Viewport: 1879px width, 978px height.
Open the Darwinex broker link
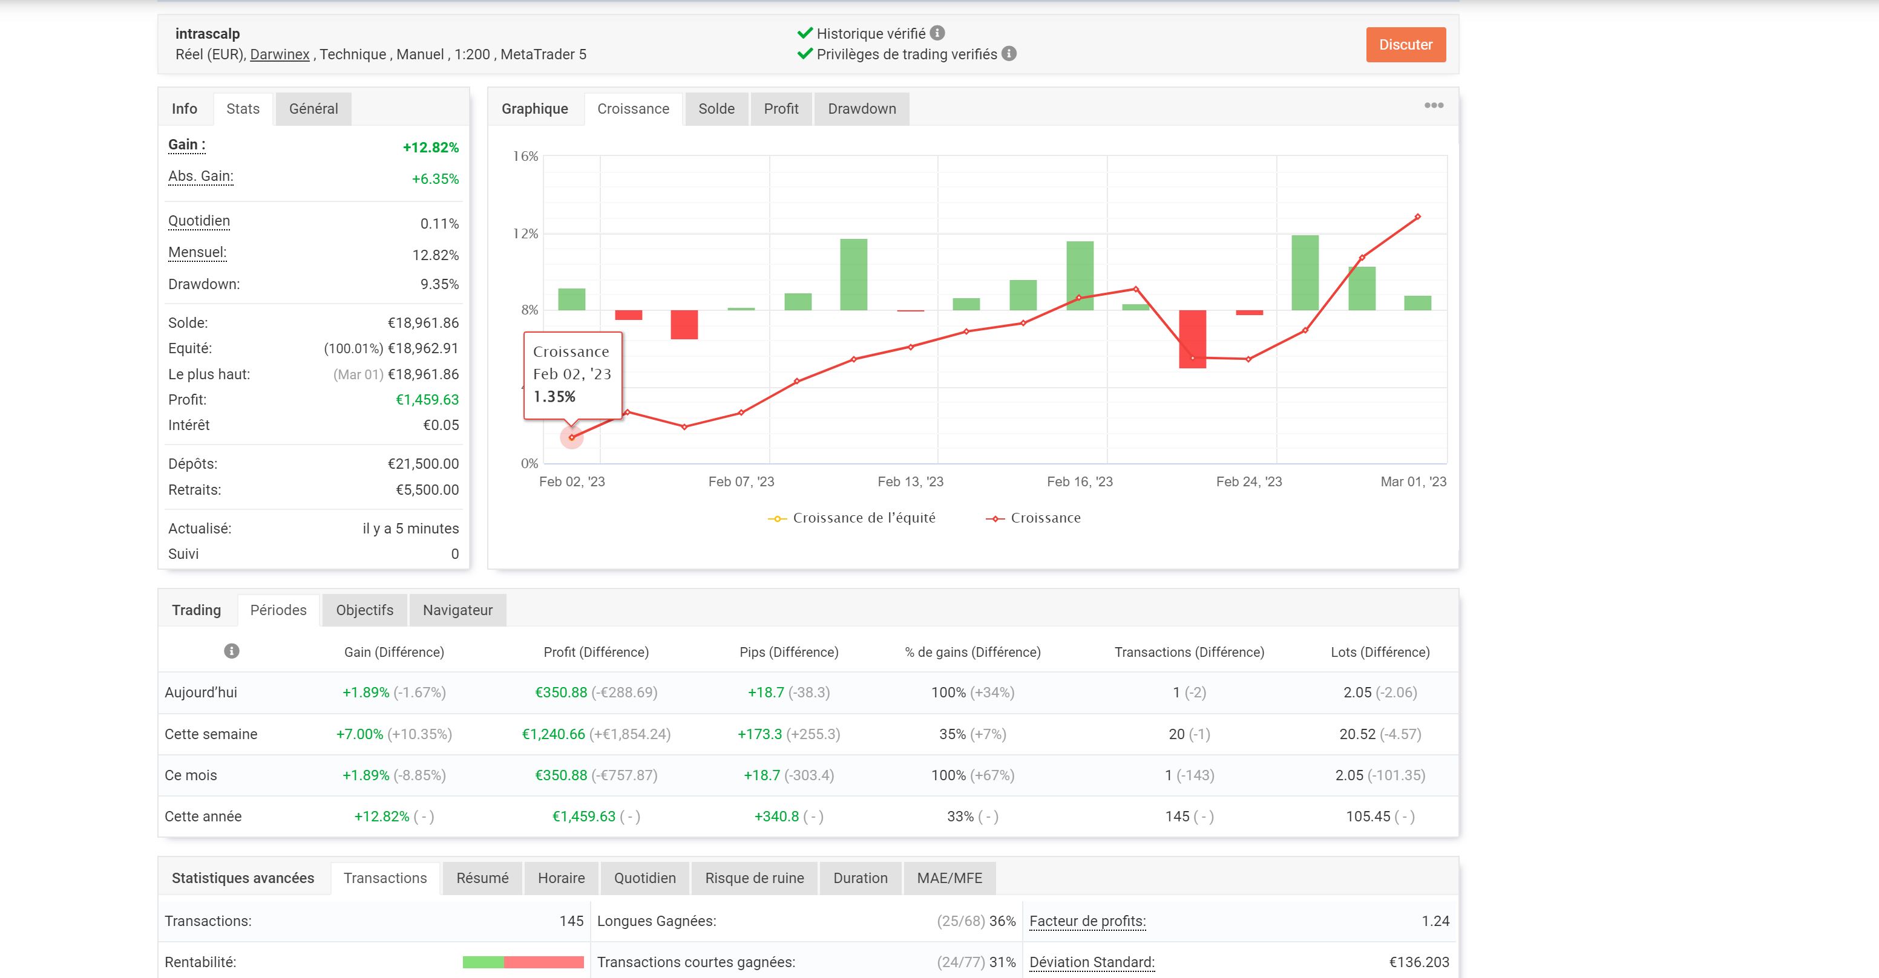tap(280, 54)
